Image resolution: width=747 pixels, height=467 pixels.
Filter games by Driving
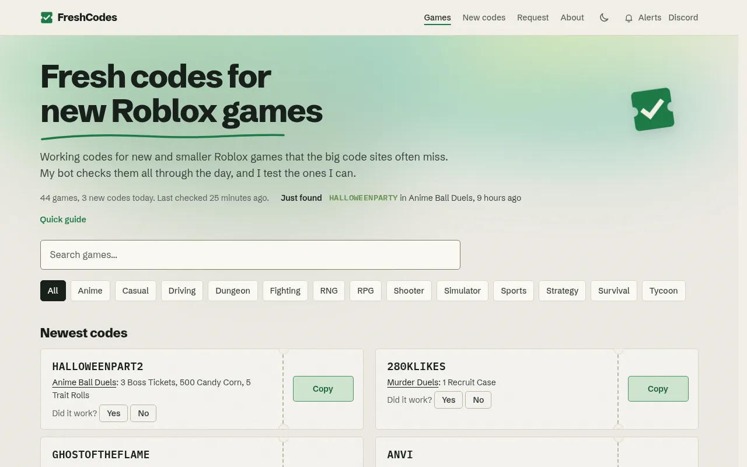182,291
